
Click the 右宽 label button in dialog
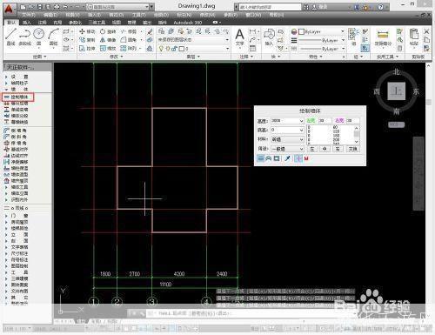339,120
